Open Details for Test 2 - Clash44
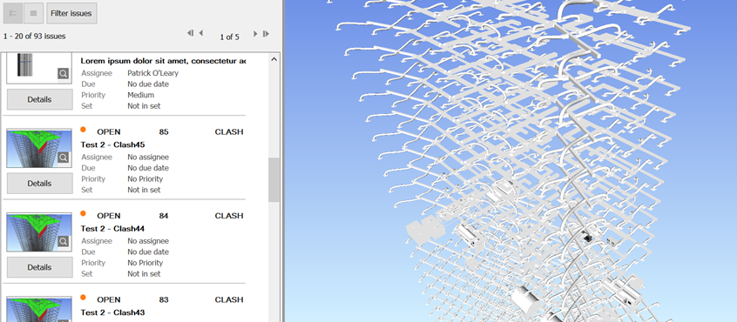The image size is (737, 322). click(x=39, y=267)
